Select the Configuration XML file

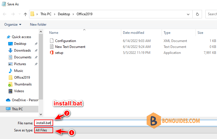click(65, 41)
